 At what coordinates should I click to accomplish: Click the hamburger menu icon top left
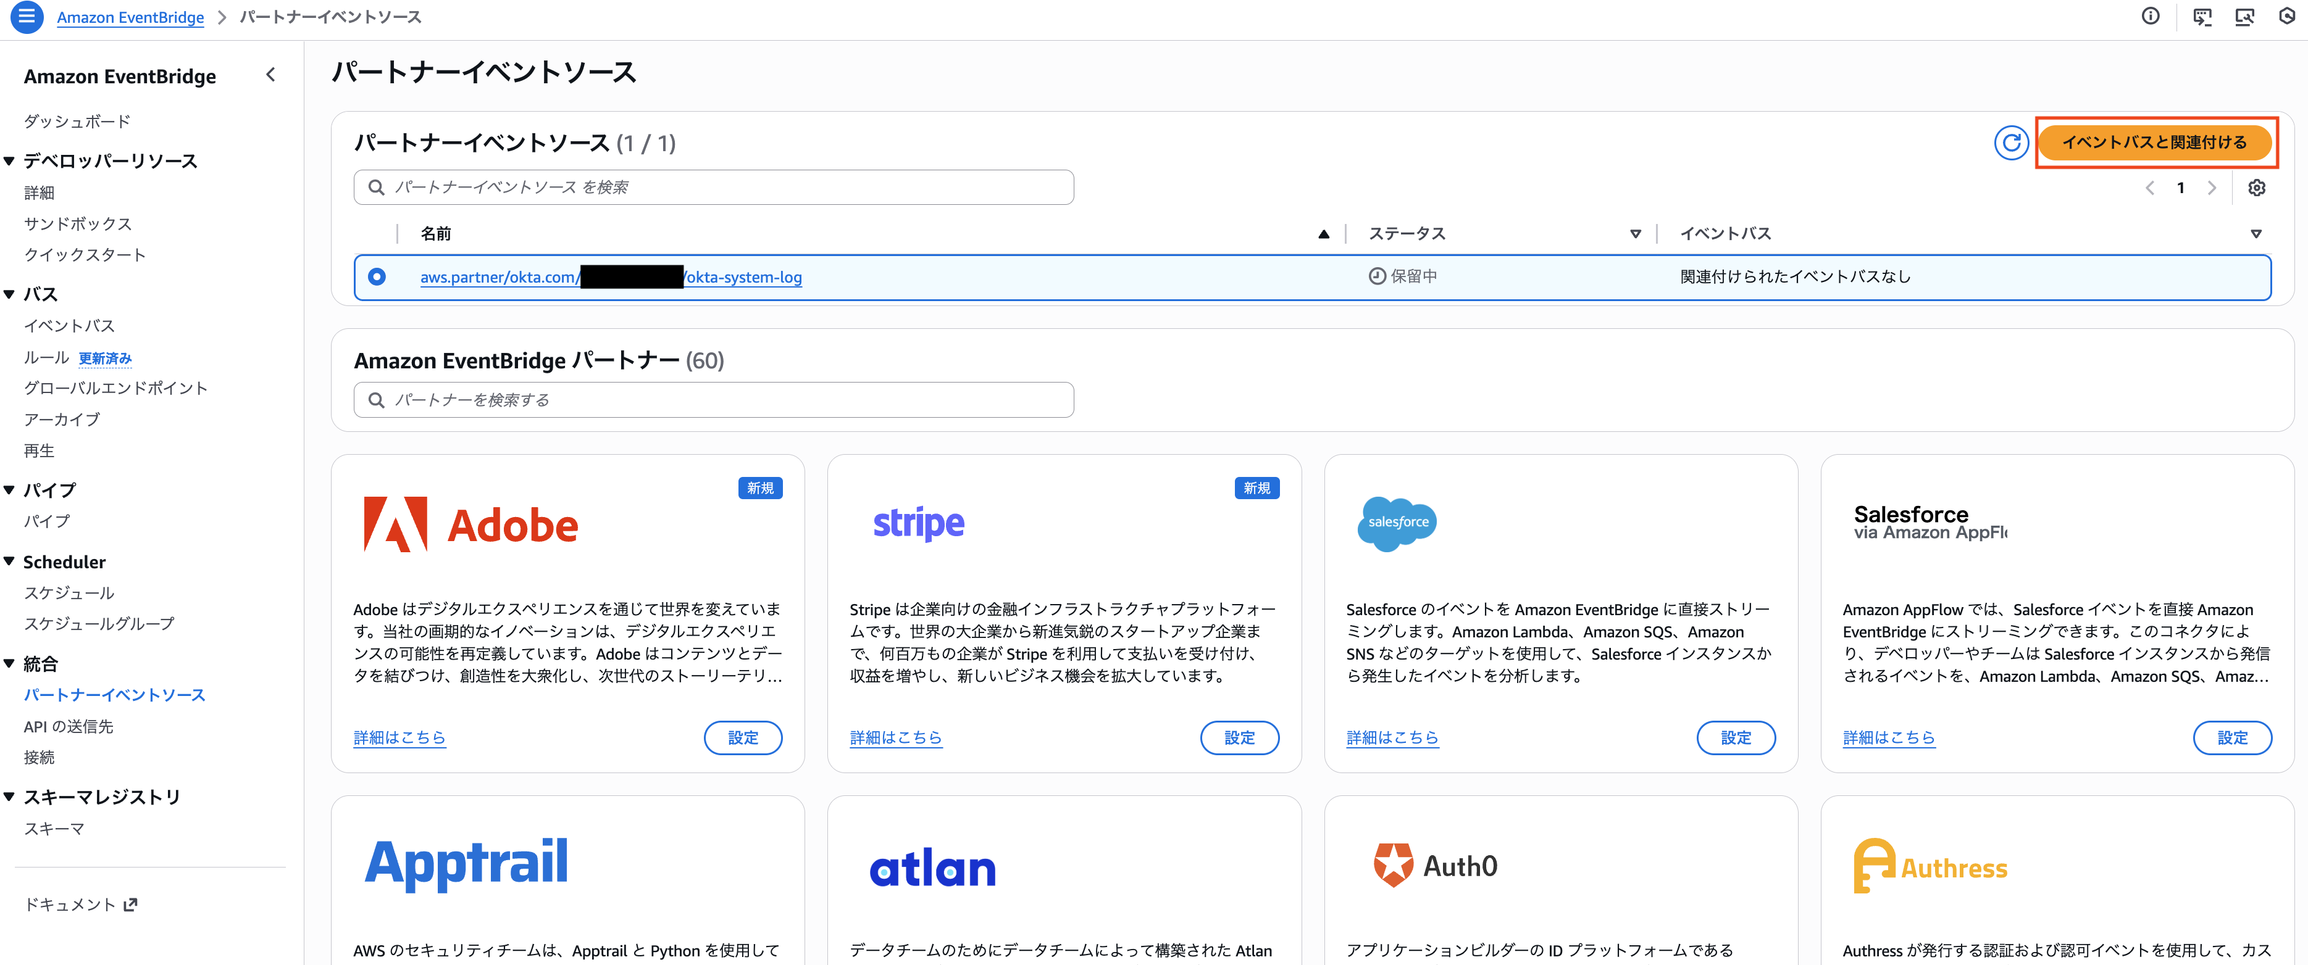click(x=26, y=16)
